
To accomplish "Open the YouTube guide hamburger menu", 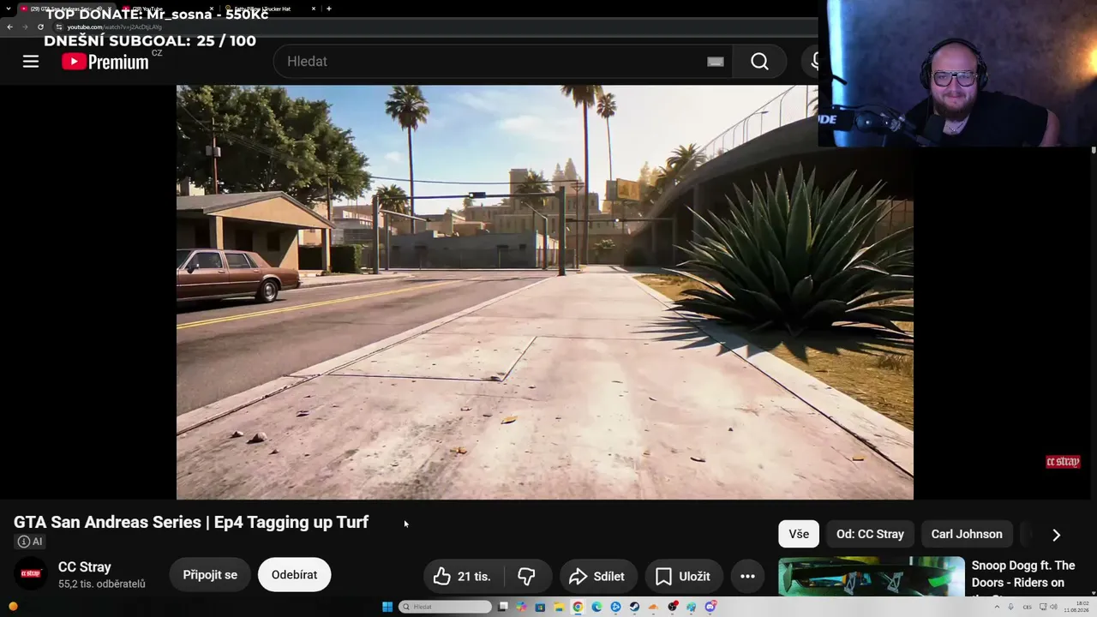I will click(x=31, y=61).
